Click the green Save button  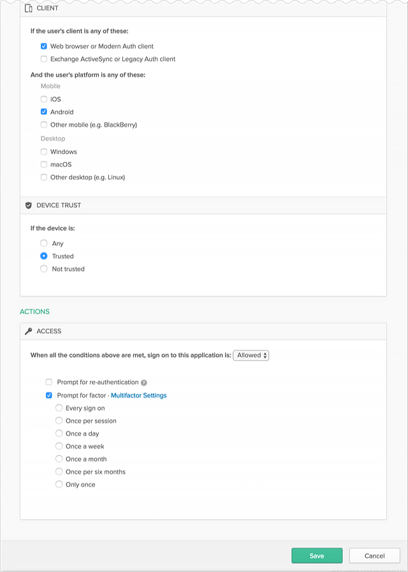point(317,555)
